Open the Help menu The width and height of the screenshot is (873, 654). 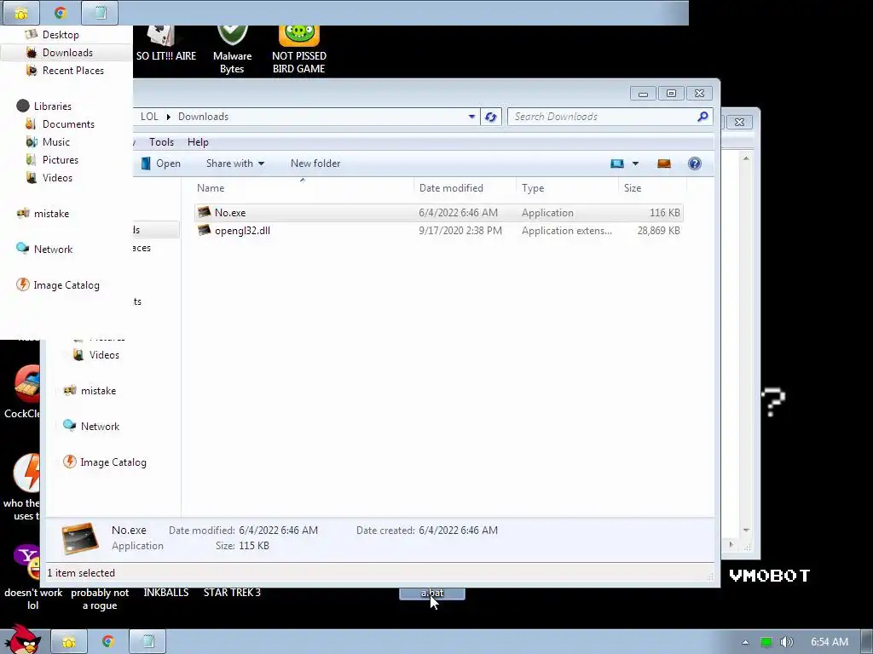click(x=198, y=142)
